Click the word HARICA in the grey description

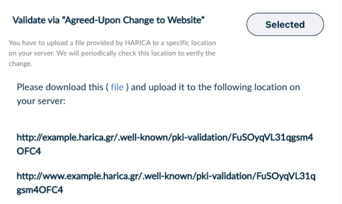coord(120,43)
